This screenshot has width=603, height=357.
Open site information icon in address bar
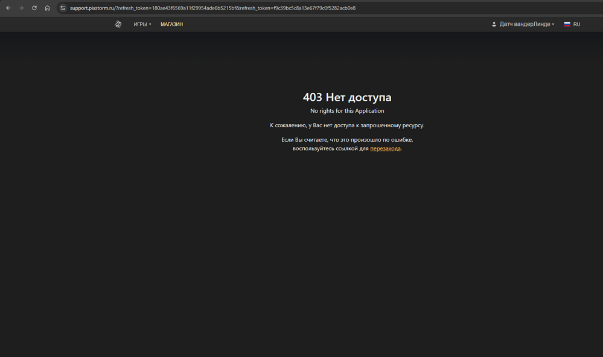63,8
